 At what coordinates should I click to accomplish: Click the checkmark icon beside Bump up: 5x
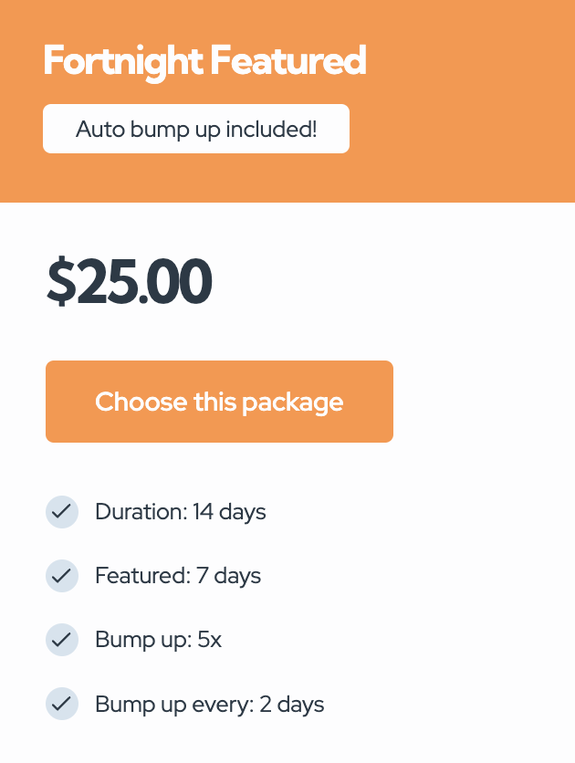(61, 640)
